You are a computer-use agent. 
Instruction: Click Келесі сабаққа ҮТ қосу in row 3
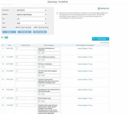coord(85,64)
